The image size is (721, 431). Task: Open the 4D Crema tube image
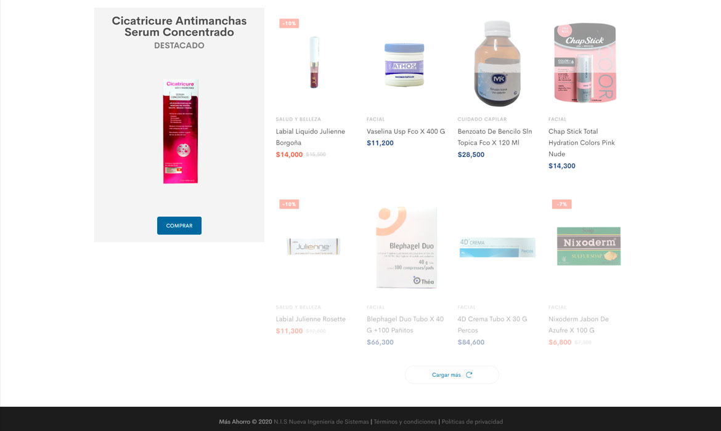tap(497, 247)
